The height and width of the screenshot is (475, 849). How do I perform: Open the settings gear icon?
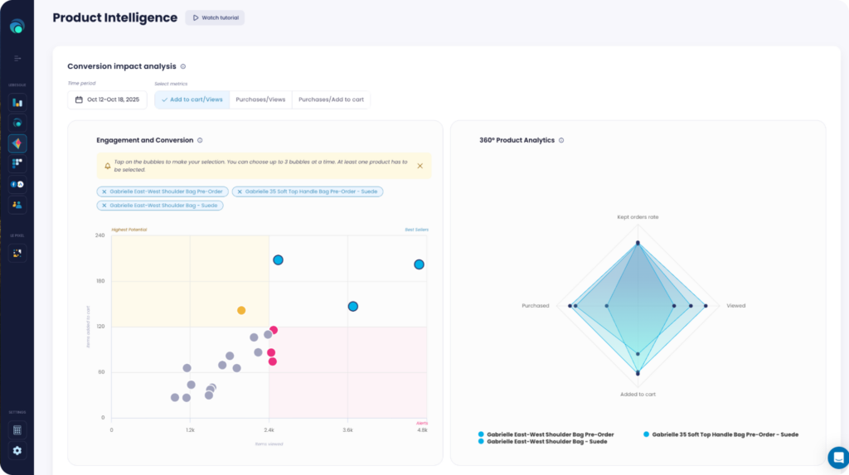pos(17,450)
